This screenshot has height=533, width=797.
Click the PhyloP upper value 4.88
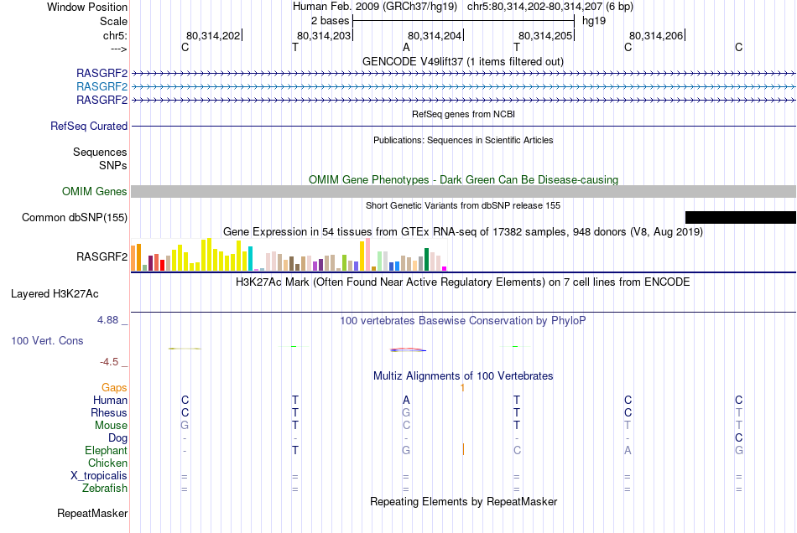coord(107,320)
